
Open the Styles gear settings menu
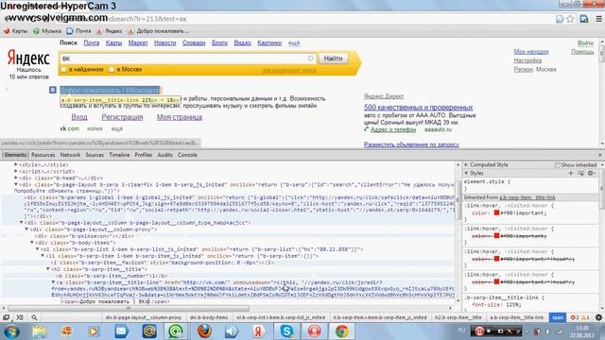tap(591, 174)
